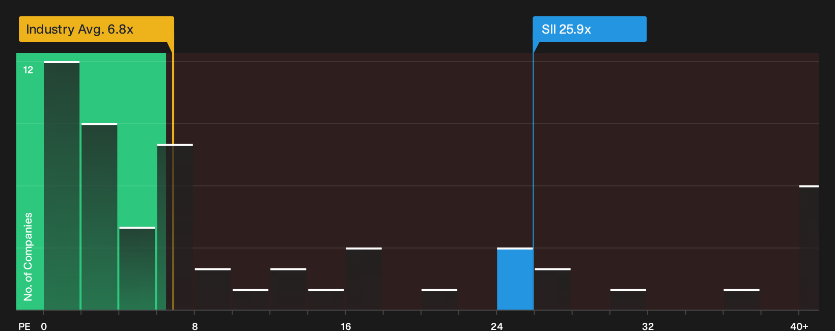The image size is (835, 331).
Task: Click the small bar just before PE 16
Action: click(326, 299)
